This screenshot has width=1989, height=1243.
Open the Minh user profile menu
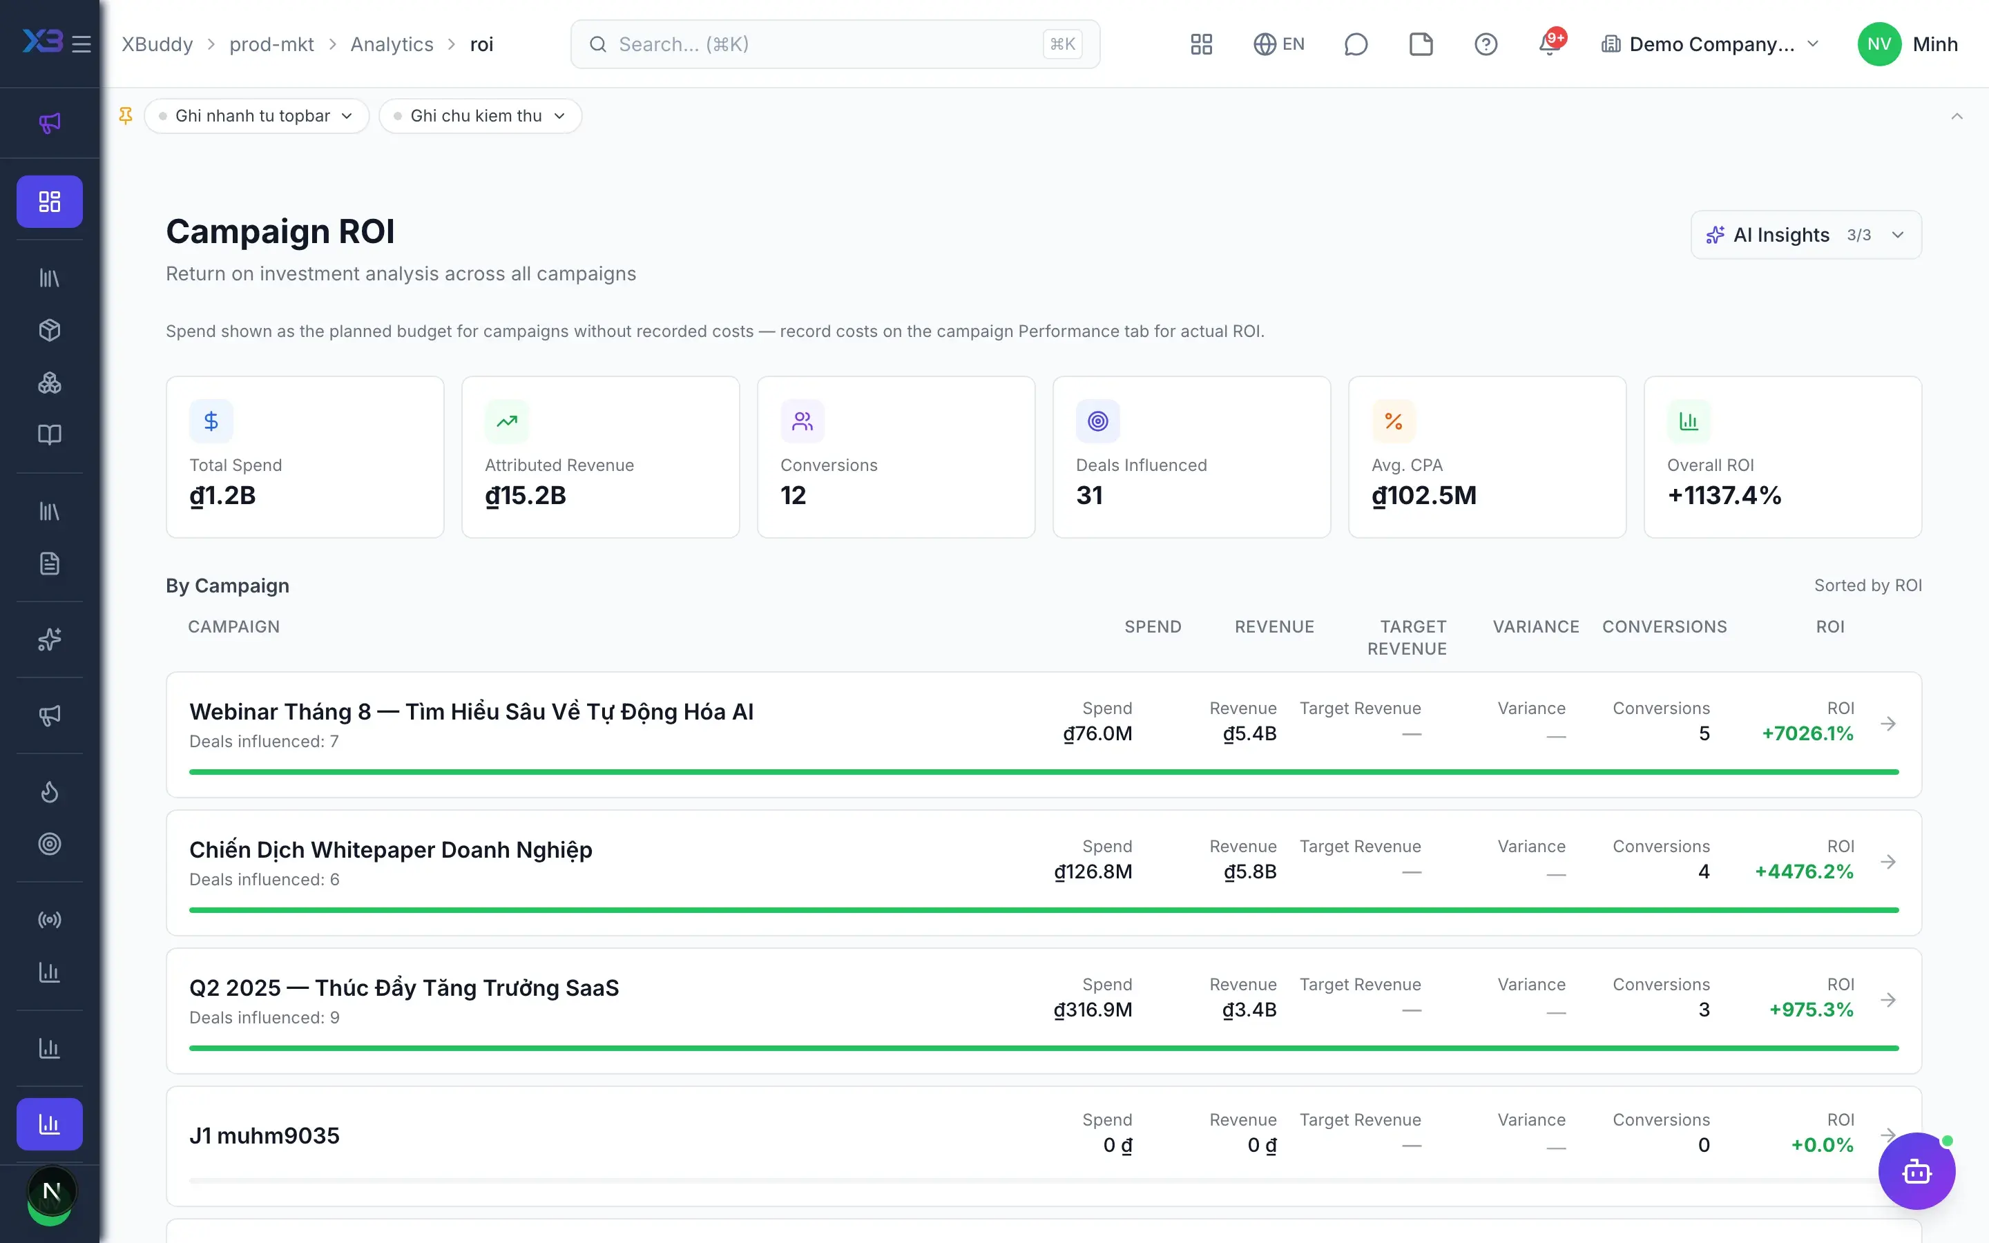coord(1908,44)
